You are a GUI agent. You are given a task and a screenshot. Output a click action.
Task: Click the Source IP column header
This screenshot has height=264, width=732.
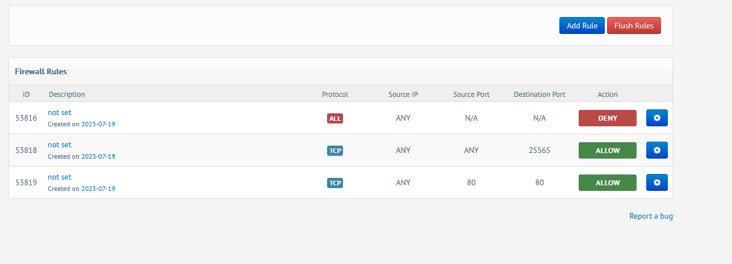pyautogui.click(x=403, y=94)
